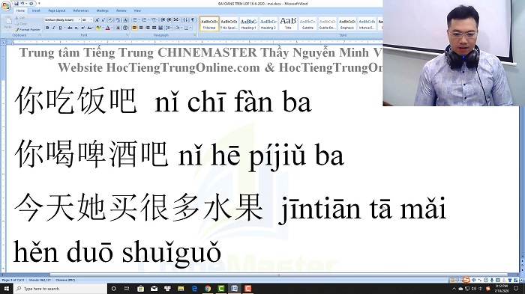Apply red font color

108,28
